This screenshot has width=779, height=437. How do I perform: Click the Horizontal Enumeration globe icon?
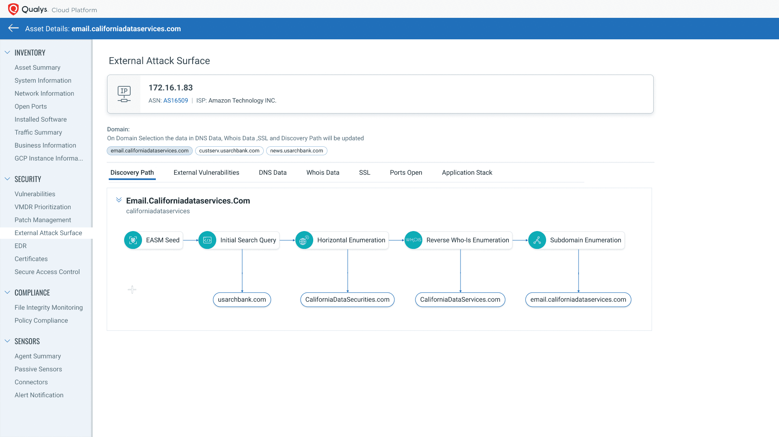[304, 240]
